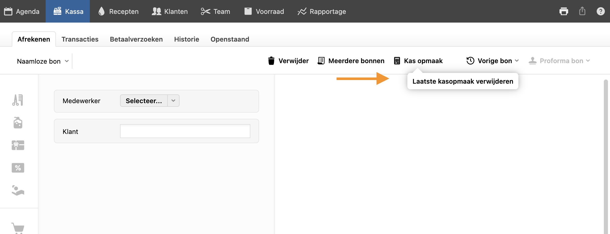Open the Proforma bon dropdown
The height and width of the screenshot is (234, 610).
(x=559, y=61)
